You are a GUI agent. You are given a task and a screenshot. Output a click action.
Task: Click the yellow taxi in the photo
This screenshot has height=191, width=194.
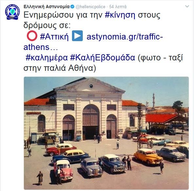[148, 156]
